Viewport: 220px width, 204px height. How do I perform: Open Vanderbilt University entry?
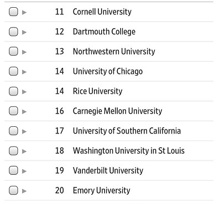click(x=108, y=171)
